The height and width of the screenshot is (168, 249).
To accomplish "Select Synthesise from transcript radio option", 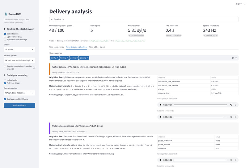I will click(x=5, y=40).
